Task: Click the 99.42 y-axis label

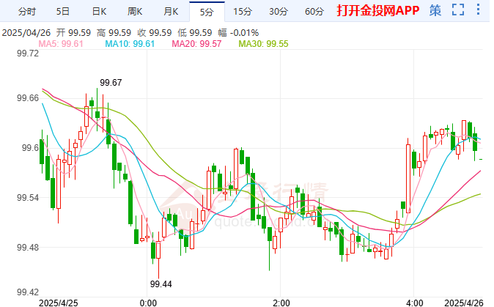Action: click(28, 292)
